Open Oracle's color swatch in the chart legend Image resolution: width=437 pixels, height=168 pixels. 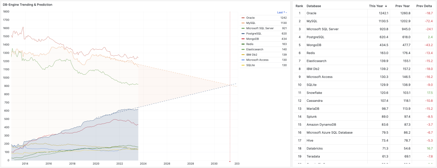click(243, 18)
